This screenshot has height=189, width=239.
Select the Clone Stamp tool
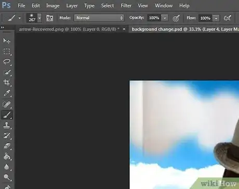pos(7,125)
